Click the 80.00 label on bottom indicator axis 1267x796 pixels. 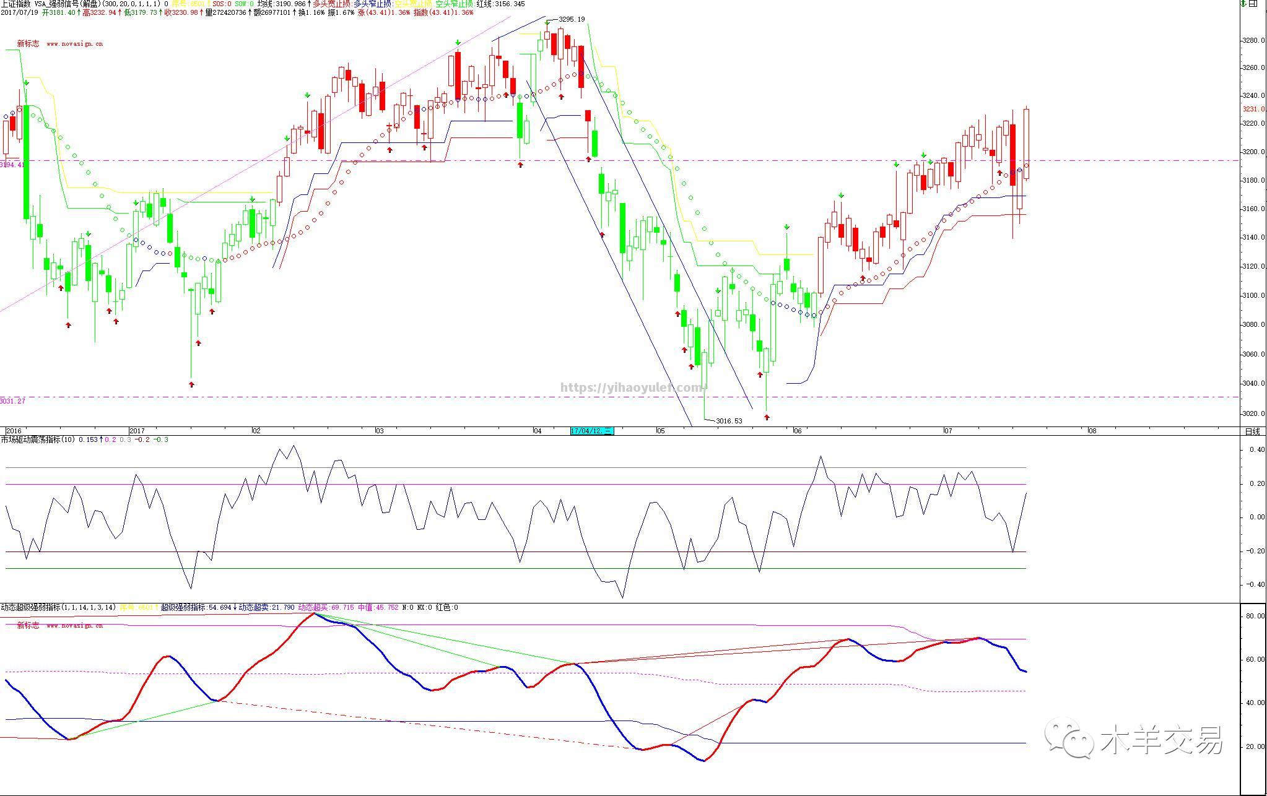pos(1255,616)
